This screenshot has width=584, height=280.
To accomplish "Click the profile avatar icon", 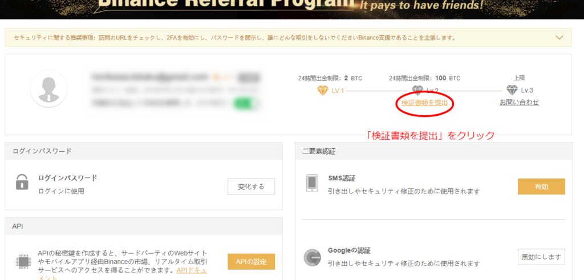I will (48, 89).
